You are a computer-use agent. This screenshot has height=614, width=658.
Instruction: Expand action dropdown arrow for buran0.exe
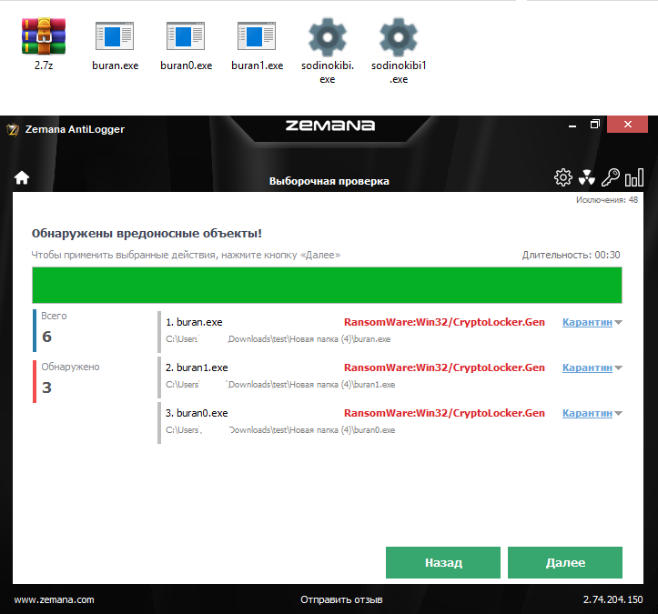618,414
